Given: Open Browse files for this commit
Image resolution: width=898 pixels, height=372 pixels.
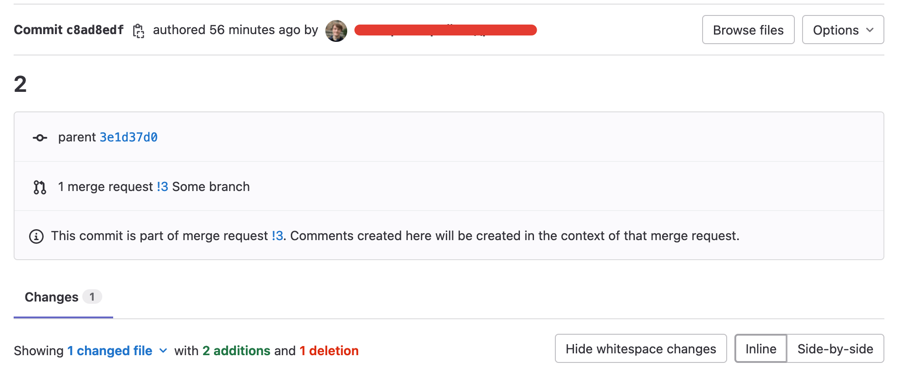Looking at the screenshot, I should 748,30.
